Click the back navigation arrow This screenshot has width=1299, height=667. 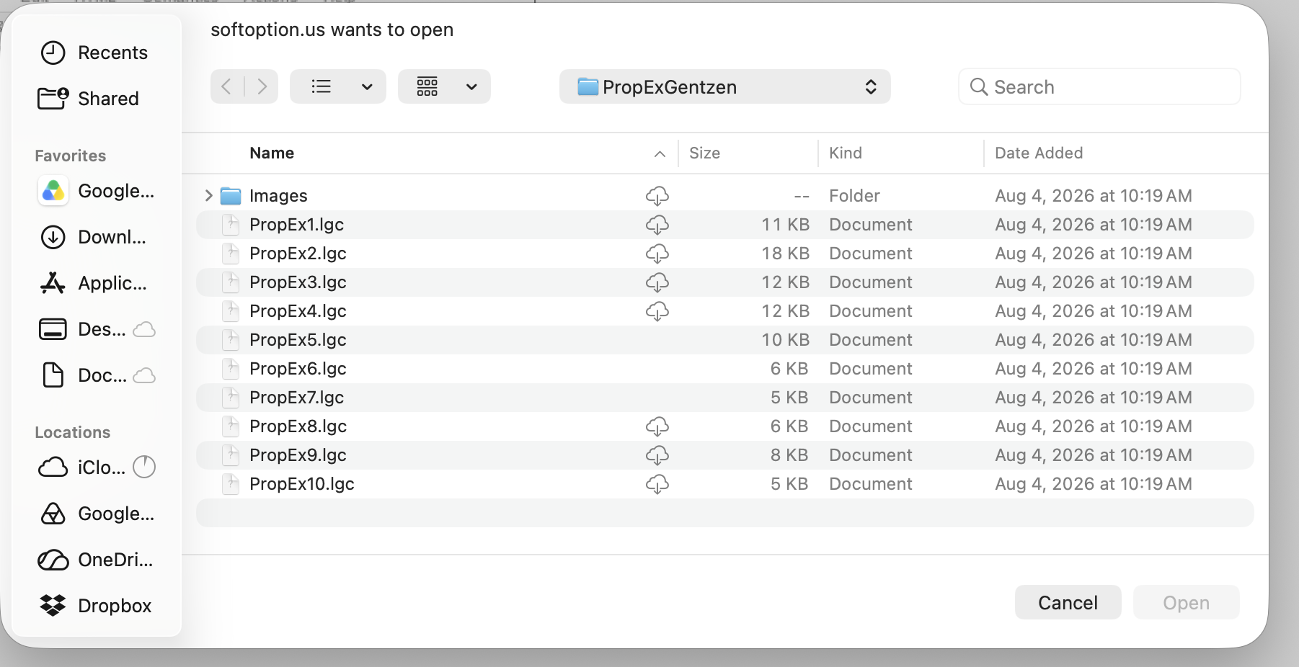[x=226, y=86]
